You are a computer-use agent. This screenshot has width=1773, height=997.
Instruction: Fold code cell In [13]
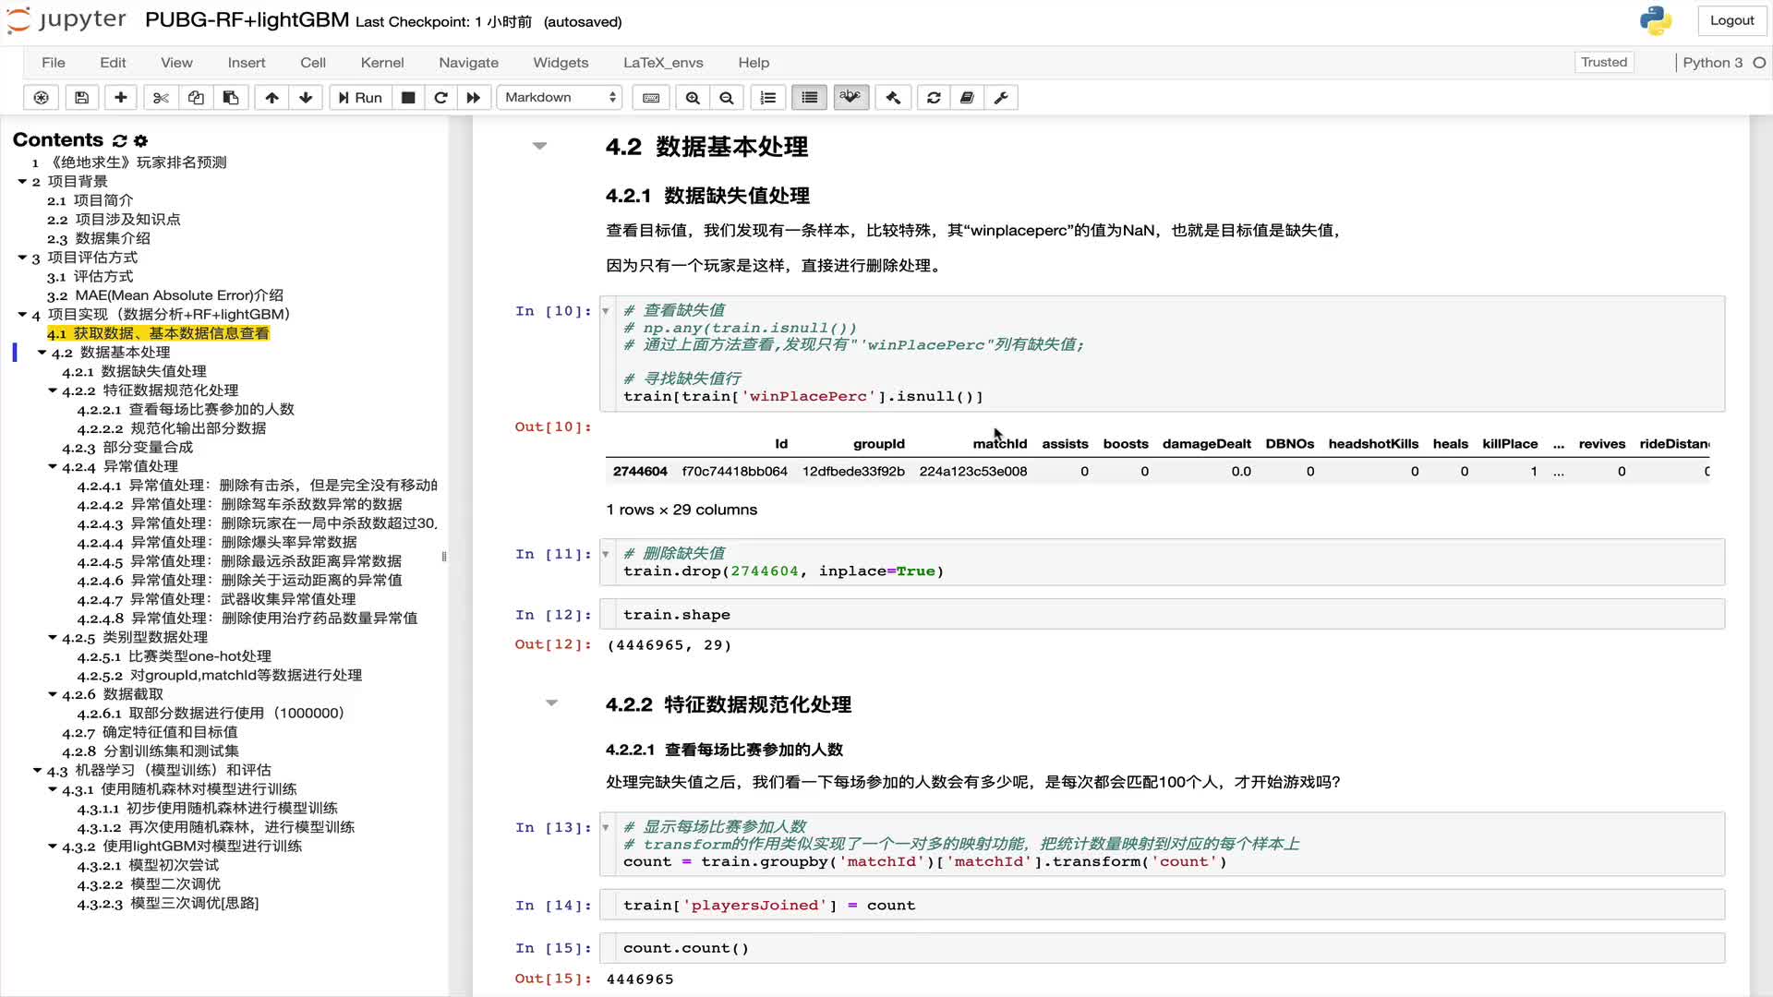[x=606, y=827]
